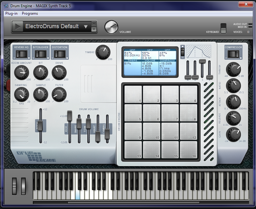Trigger drum pad 9
Image resolution: width=256 pixels, height=209 pixels.
pos(133,131)
